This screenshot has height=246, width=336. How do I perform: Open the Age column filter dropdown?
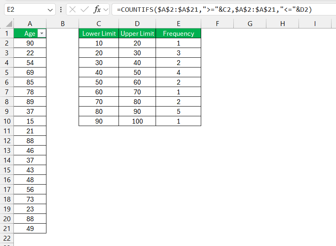point(42,33)
